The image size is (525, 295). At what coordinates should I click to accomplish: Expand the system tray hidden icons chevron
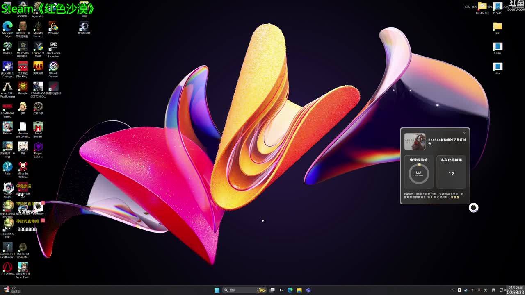[x=452, y=290]
